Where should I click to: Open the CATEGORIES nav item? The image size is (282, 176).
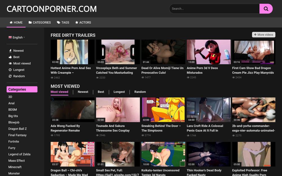(x=39, y=23)
